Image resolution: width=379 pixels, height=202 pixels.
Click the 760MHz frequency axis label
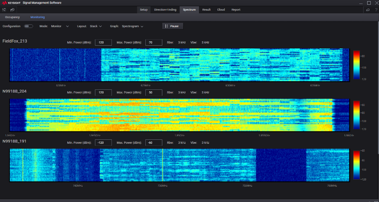(332, 186)
